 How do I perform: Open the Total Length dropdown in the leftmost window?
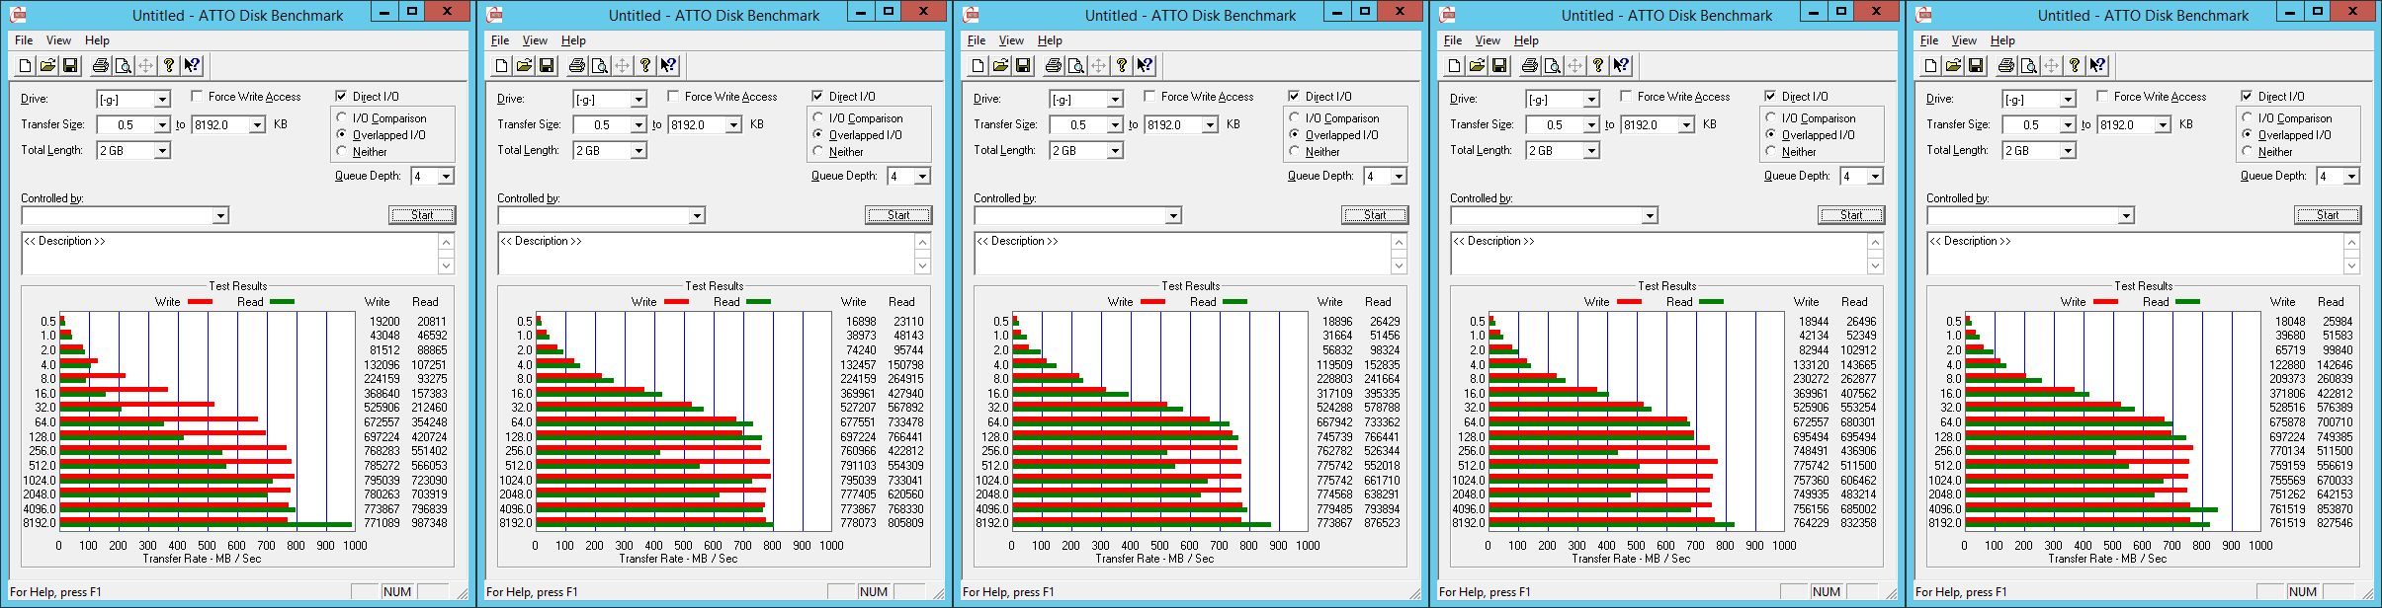[162, 151]
